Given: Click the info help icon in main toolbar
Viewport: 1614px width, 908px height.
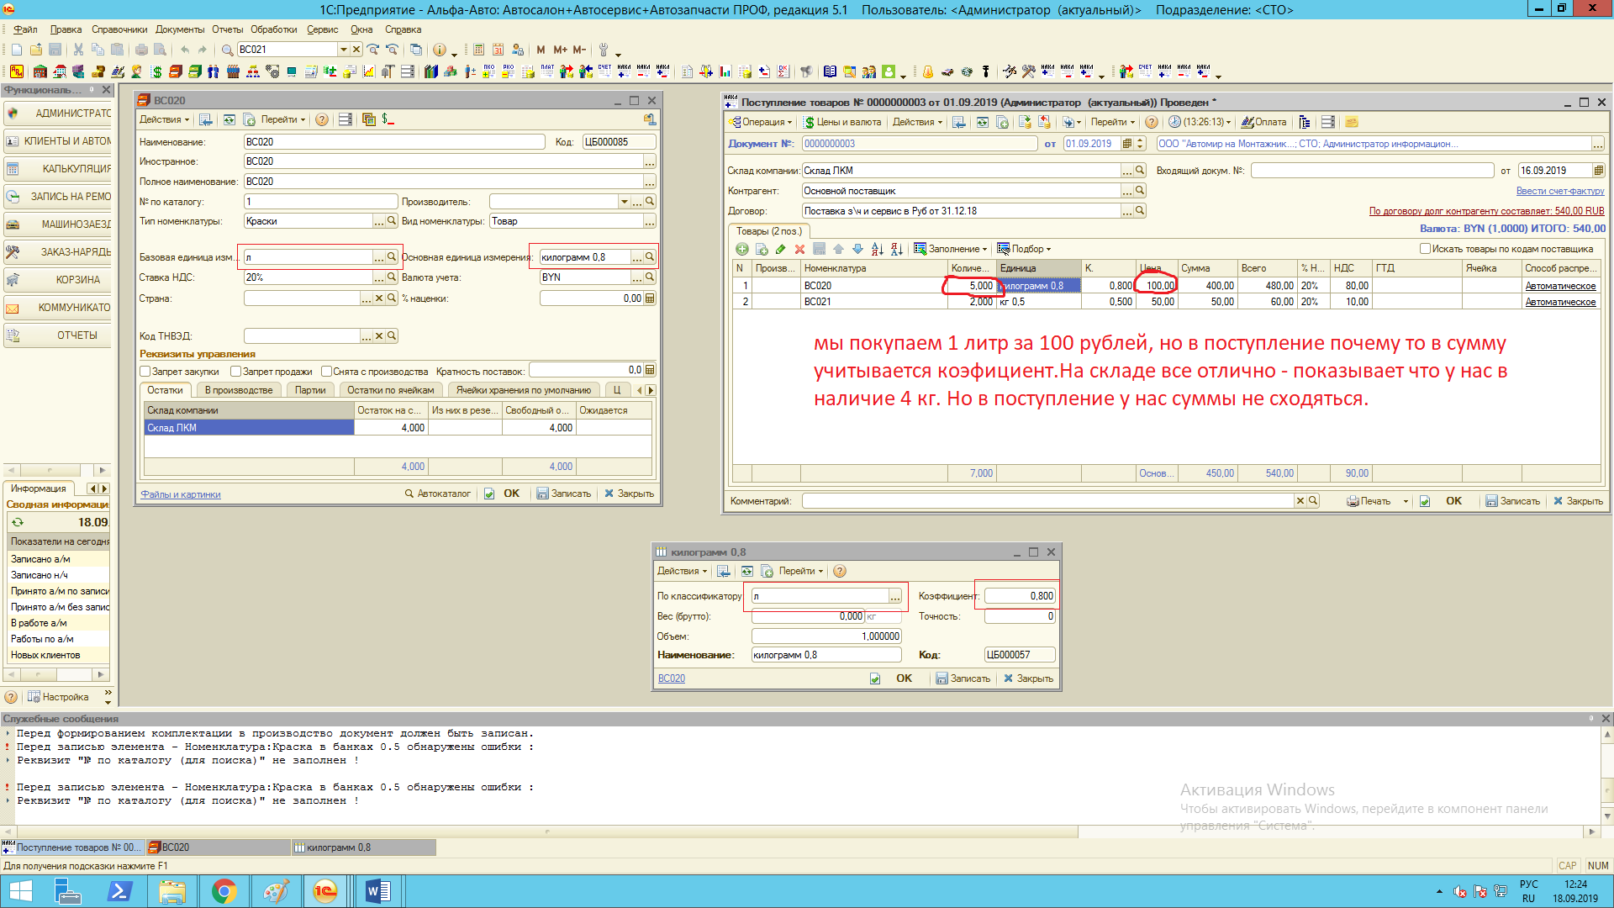Looking at the screenshot, I should tap(439, 50).
